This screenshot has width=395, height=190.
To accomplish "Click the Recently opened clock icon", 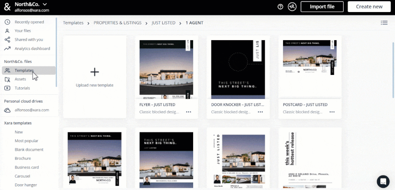I will click(7, 22).
